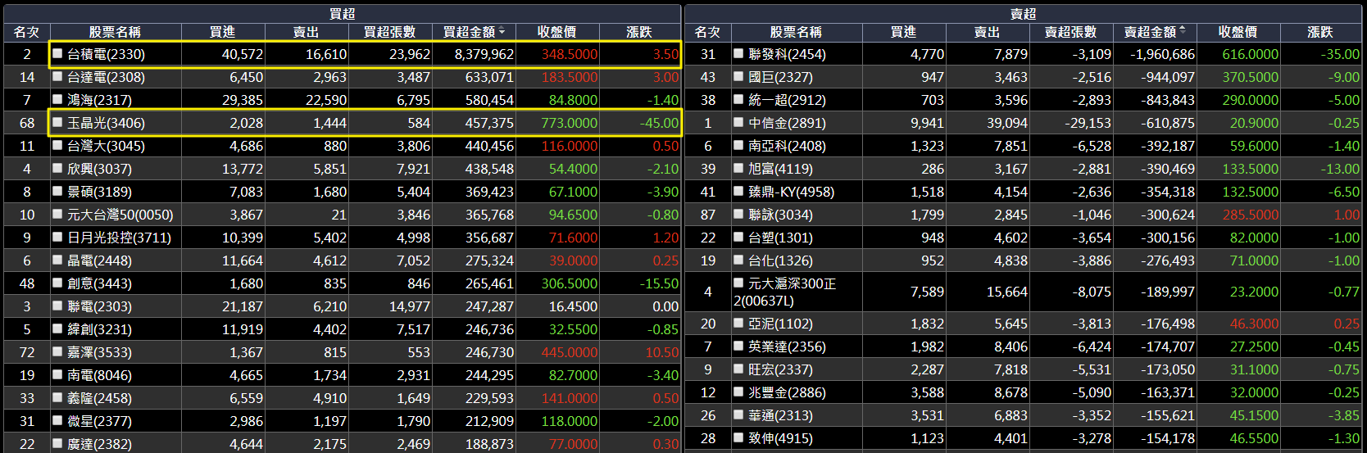Image resolution: width=1367 pixels, height=453 pixels.
Task: Click net sell amount -1,960,686
Action: [x=1162, y=54]
